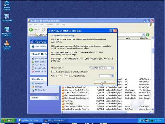Open Back history dropdown arrow
This screenshot has width=165, height=124.
pos(39,30)
